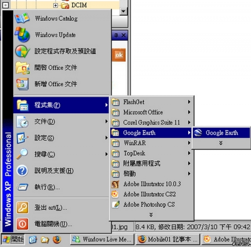Click the scrollbar down arrow in folder tree

(124, 11)
